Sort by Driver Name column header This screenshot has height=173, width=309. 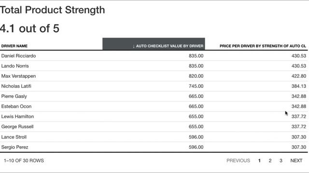[x=14, y=46]
